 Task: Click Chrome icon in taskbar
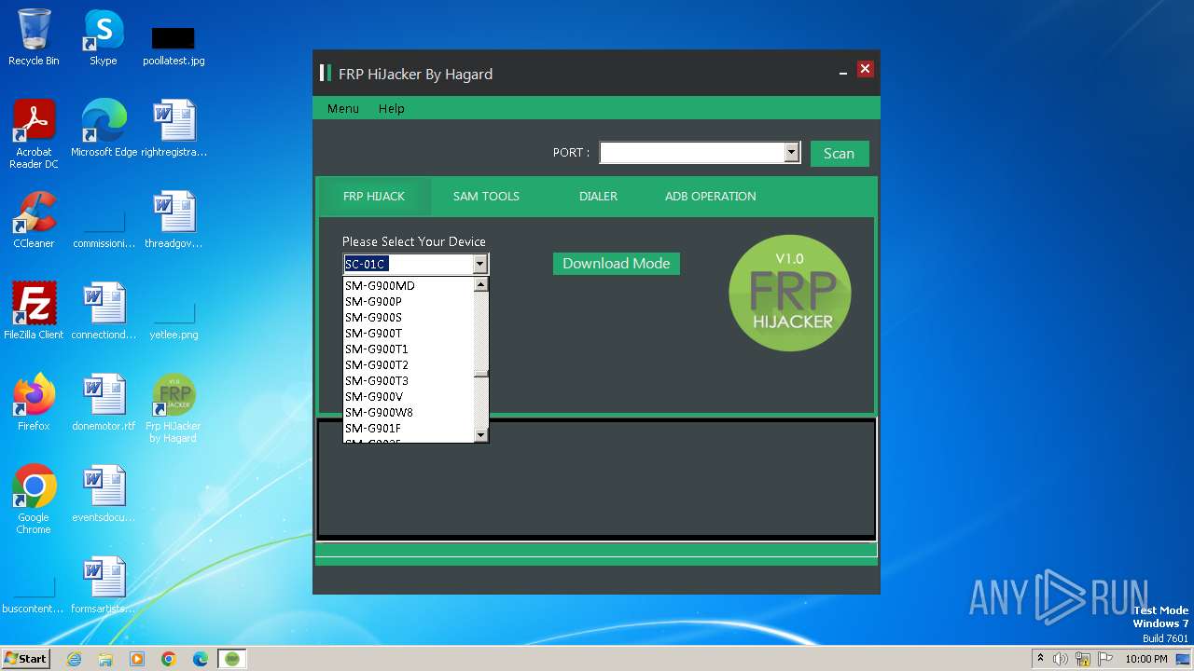click(x=169, y=659)
